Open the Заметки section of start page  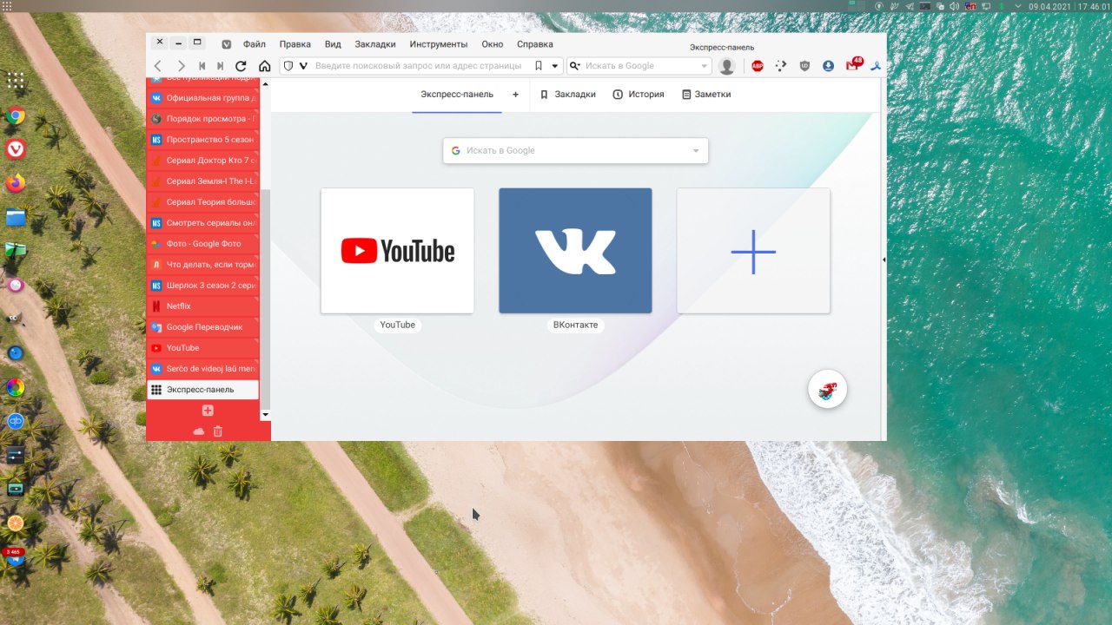coord(706,94)
